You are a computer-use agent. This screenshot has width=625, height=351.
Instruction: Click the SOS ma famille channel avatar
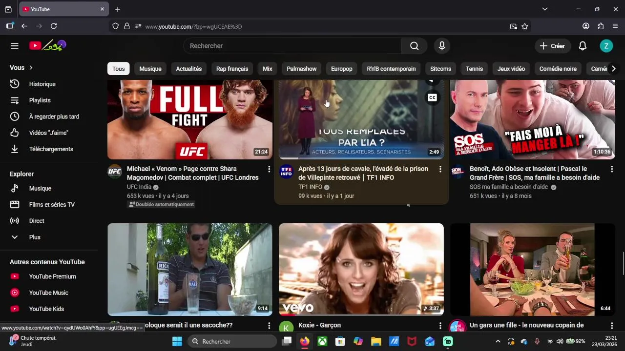[458, 172]
